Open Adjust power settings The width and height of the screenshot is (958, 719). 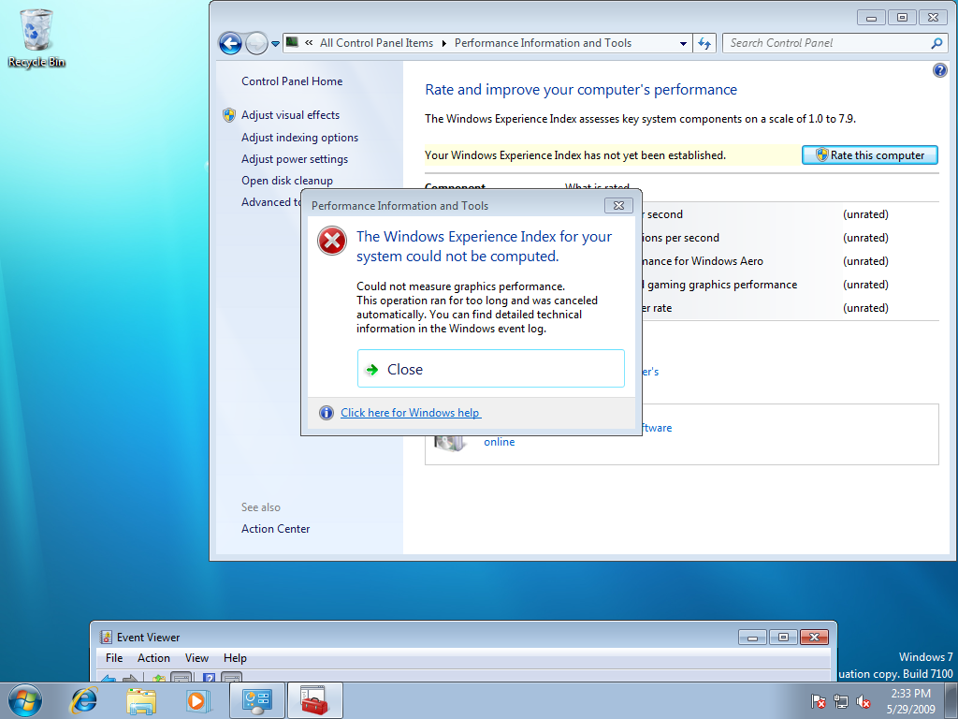pyautogui.click(x=295, y=159)
